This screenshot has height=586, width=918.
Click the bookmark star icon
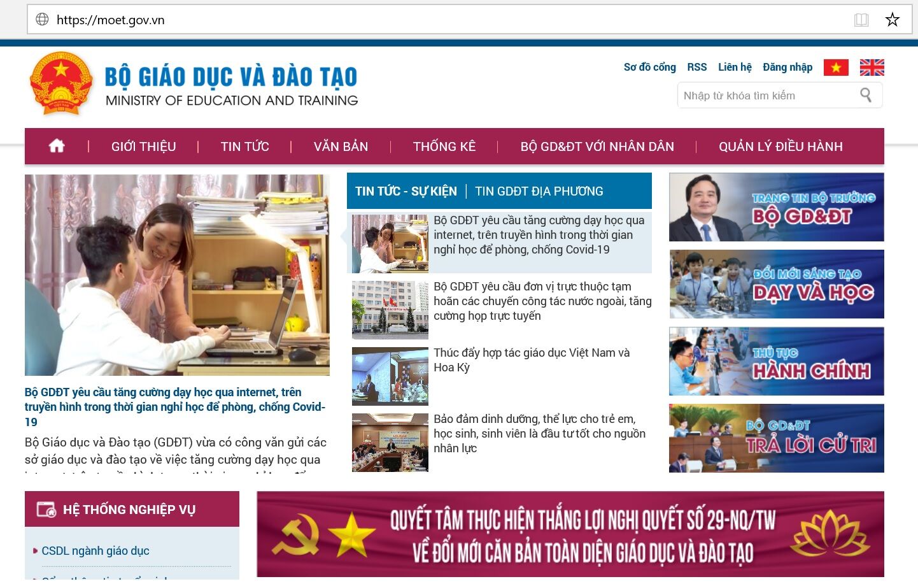(x=892, y=20)
